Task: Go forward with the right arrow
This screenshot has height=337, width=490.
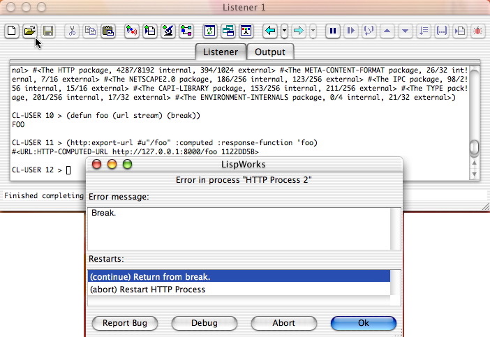Action: tap(299, 31)
